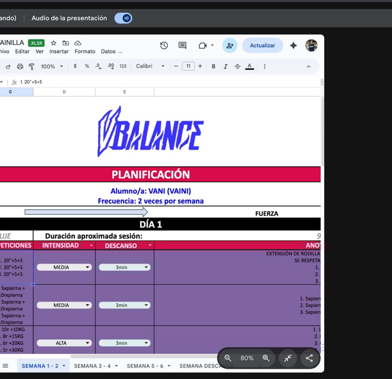
Task: Open more number formats 123
Action: pyautogui.click(x=122, y=66)
